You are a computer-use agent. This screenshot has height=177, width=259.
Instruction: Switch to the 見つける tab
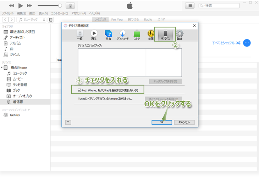coord(133,20)
